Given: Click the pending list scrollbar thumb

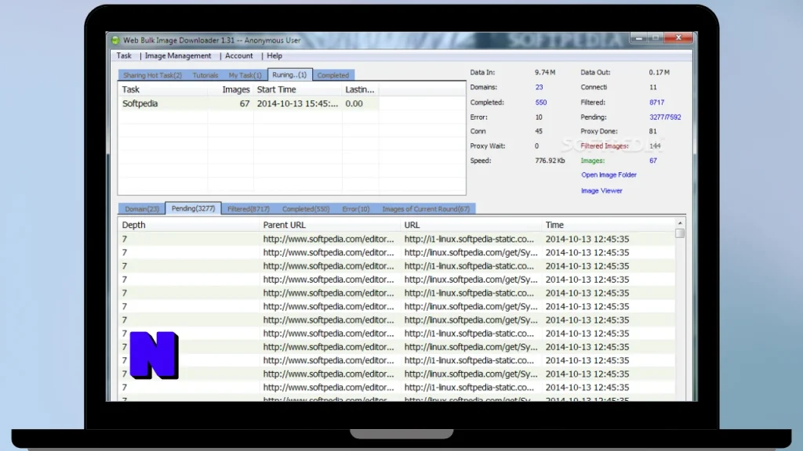Looking at the screenshot, I should (x=680, y=233).
